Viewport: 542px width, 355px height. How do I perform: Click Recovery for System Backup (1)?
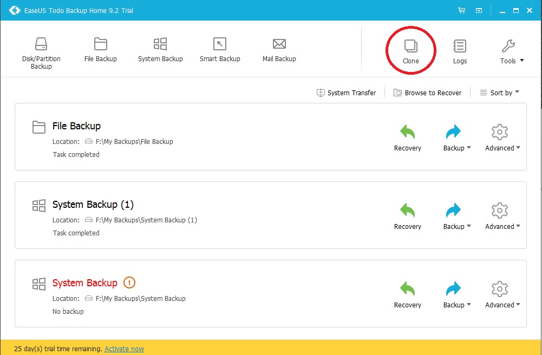[x=408, y=216]
